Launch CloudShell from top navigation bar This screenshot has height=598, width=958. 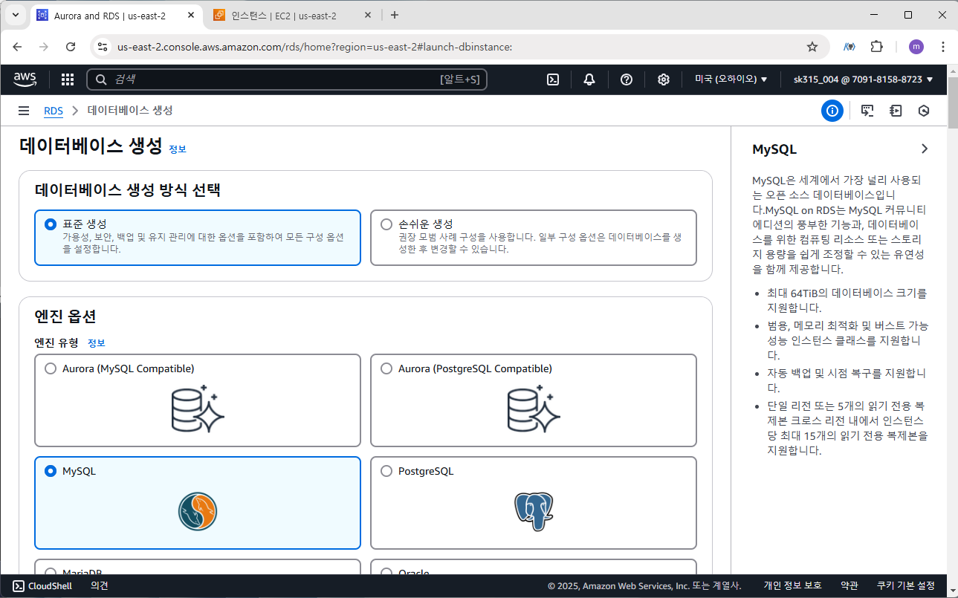pyautogui.click(x=553, y=79)
